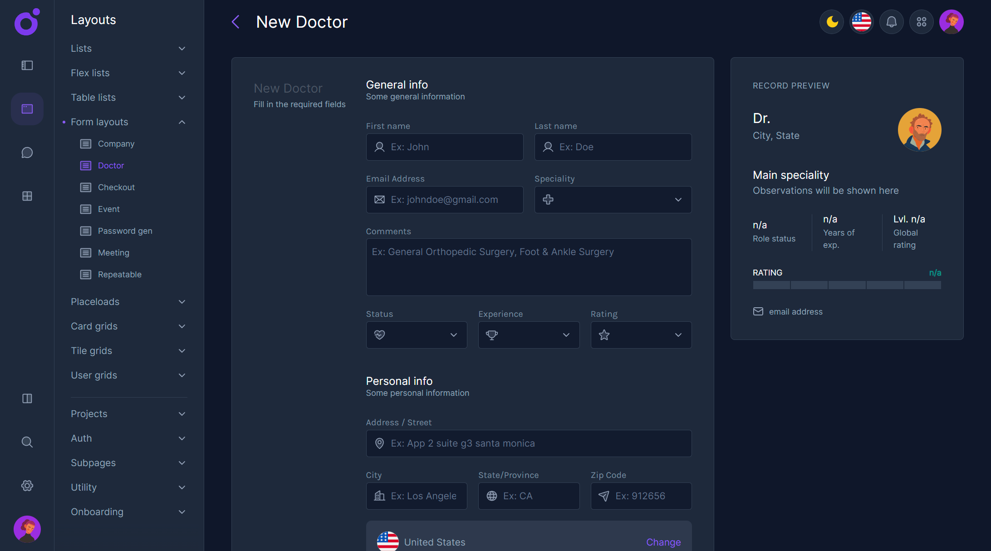Click the Change country link
The width and height of the screenshot is (991, 551).
pyautogui.click(x=663, y=542)
